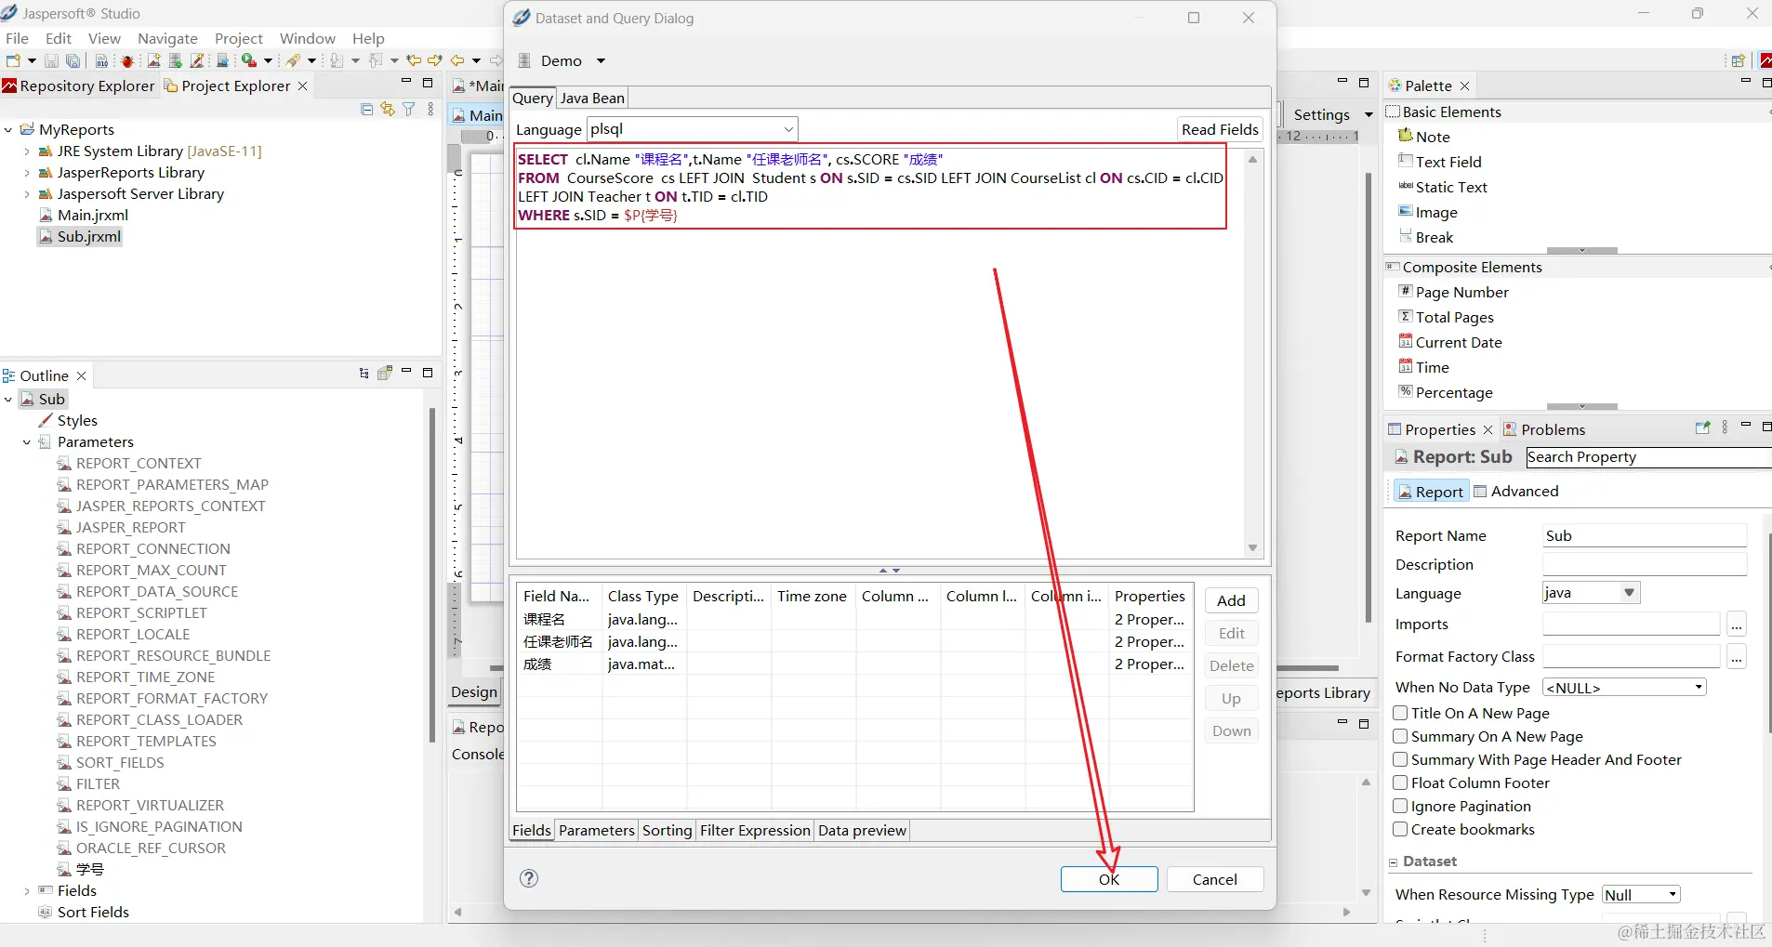
Task: Click the query editor vertical scrollbar
Action: pyautogui.click(x=1252, y=353)
